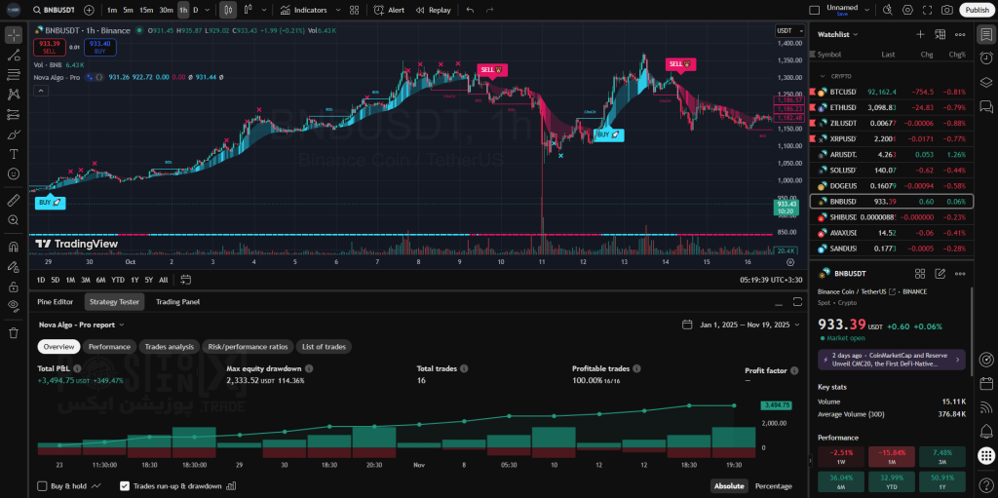Take a chart snapshot with camera icon
This screenshot has height=498, width=998.
(947, 10)
